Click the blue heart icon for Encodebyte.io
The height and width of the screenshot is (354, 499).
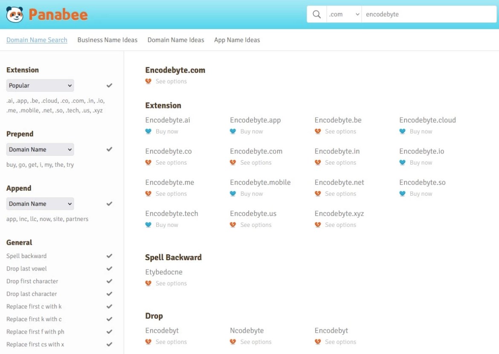click(402, 162)
